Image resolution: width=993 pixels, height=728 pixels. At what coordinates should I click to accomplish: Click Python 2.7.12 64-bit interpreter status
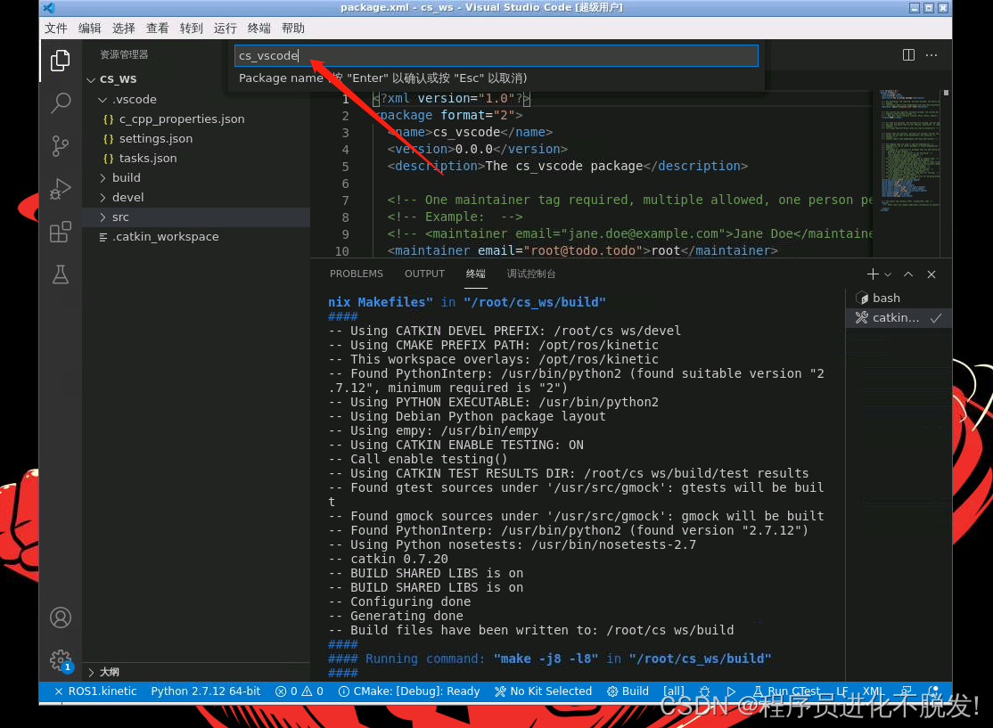[x=206, y=691]
